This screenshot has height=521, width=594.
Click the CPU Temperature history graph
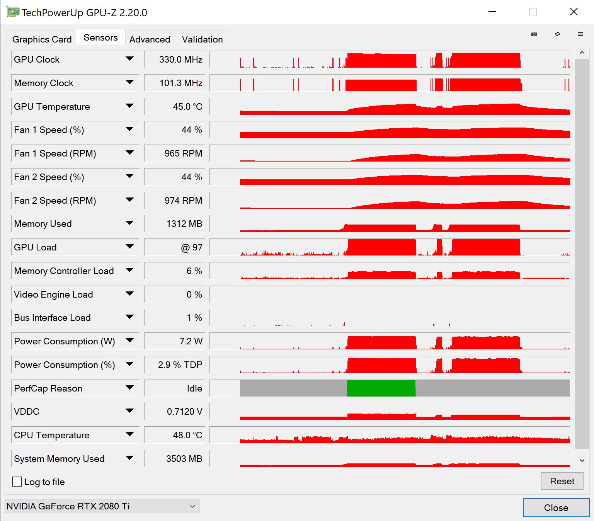pyautogui.click(x=390, y=435)
